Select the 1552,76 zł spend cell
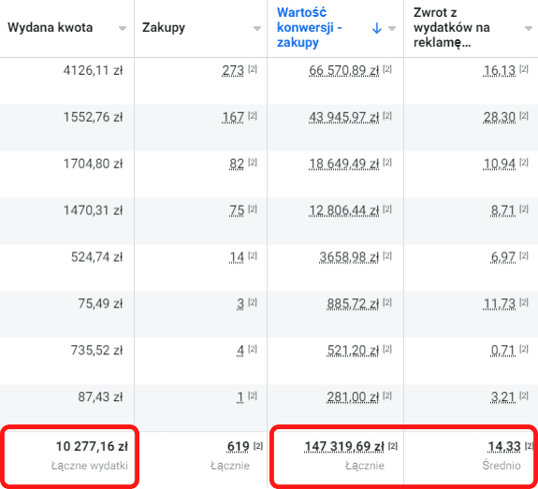The width and height of the screenshot is (538, 489). click(x=93, y=117)
